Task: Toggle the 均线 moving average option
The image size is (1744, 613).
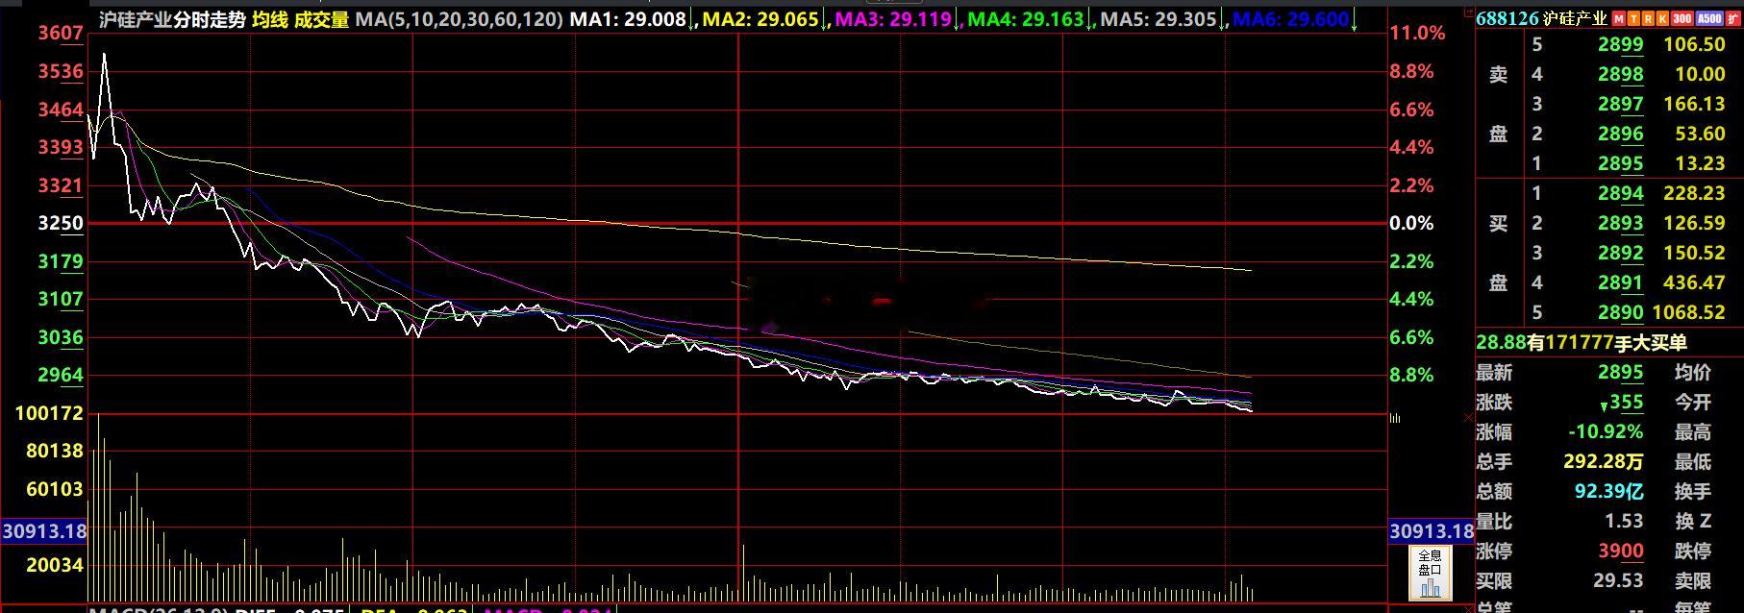Action: [270, 19]
